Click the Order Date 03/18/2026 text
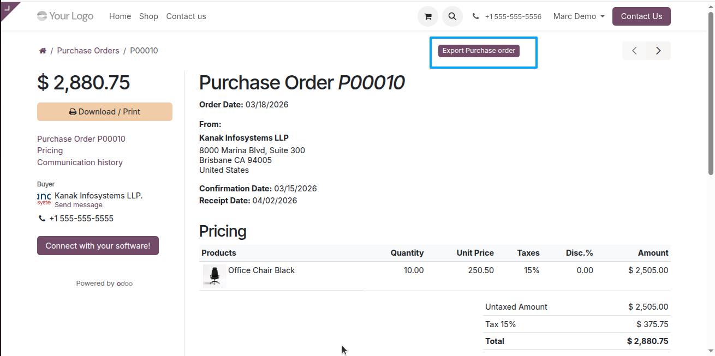 [x=244, y=105]
